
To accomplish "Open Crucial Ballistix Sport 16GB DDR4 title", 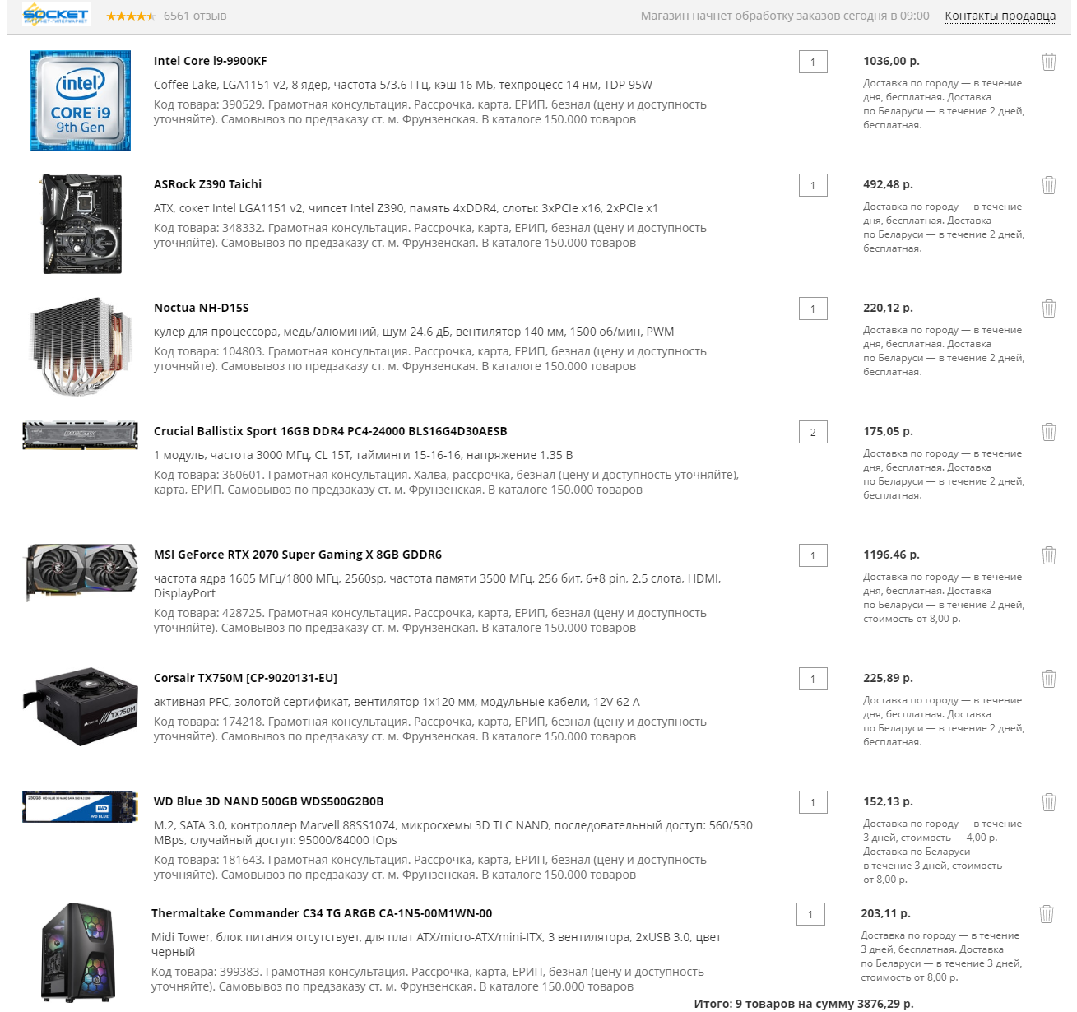I will [330, 431].
